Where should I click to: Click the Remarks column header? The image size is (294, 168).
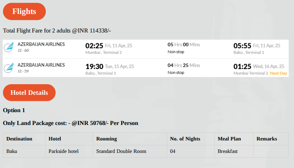267,139
